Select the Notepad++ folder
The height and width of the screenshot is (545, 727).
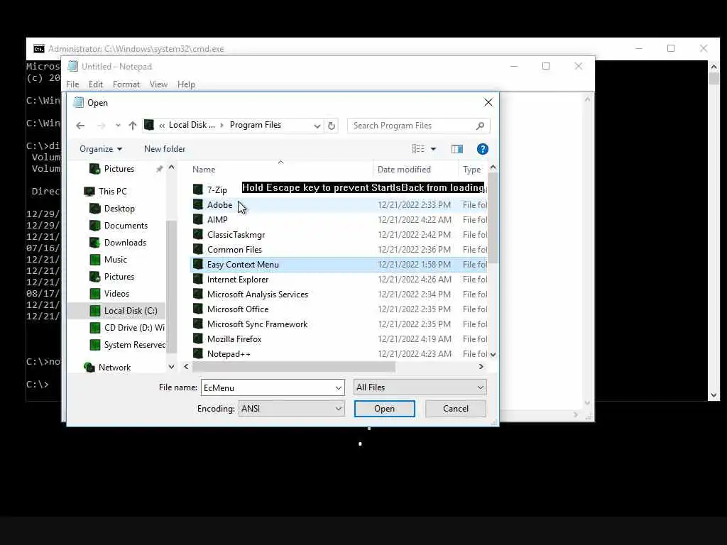click(229, 354)
